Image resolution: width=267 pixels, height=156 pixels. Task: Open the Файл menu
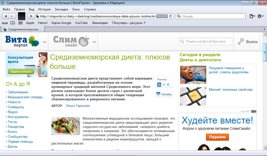tap(6, 9)
